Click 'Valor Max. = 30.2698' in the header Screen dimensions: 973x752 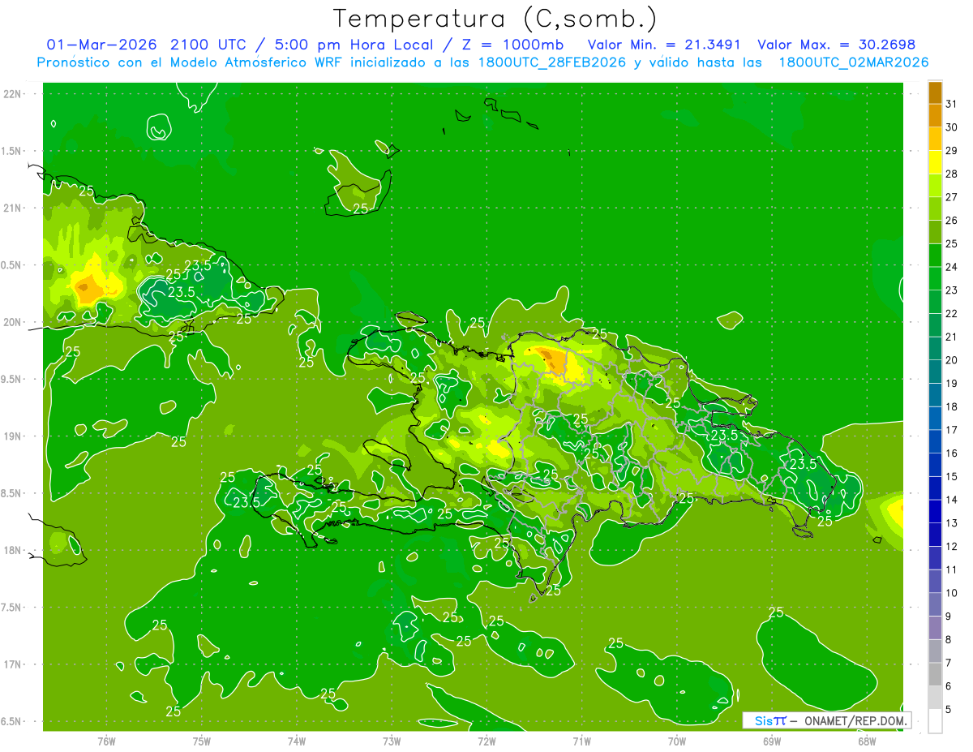click(837, 44)
